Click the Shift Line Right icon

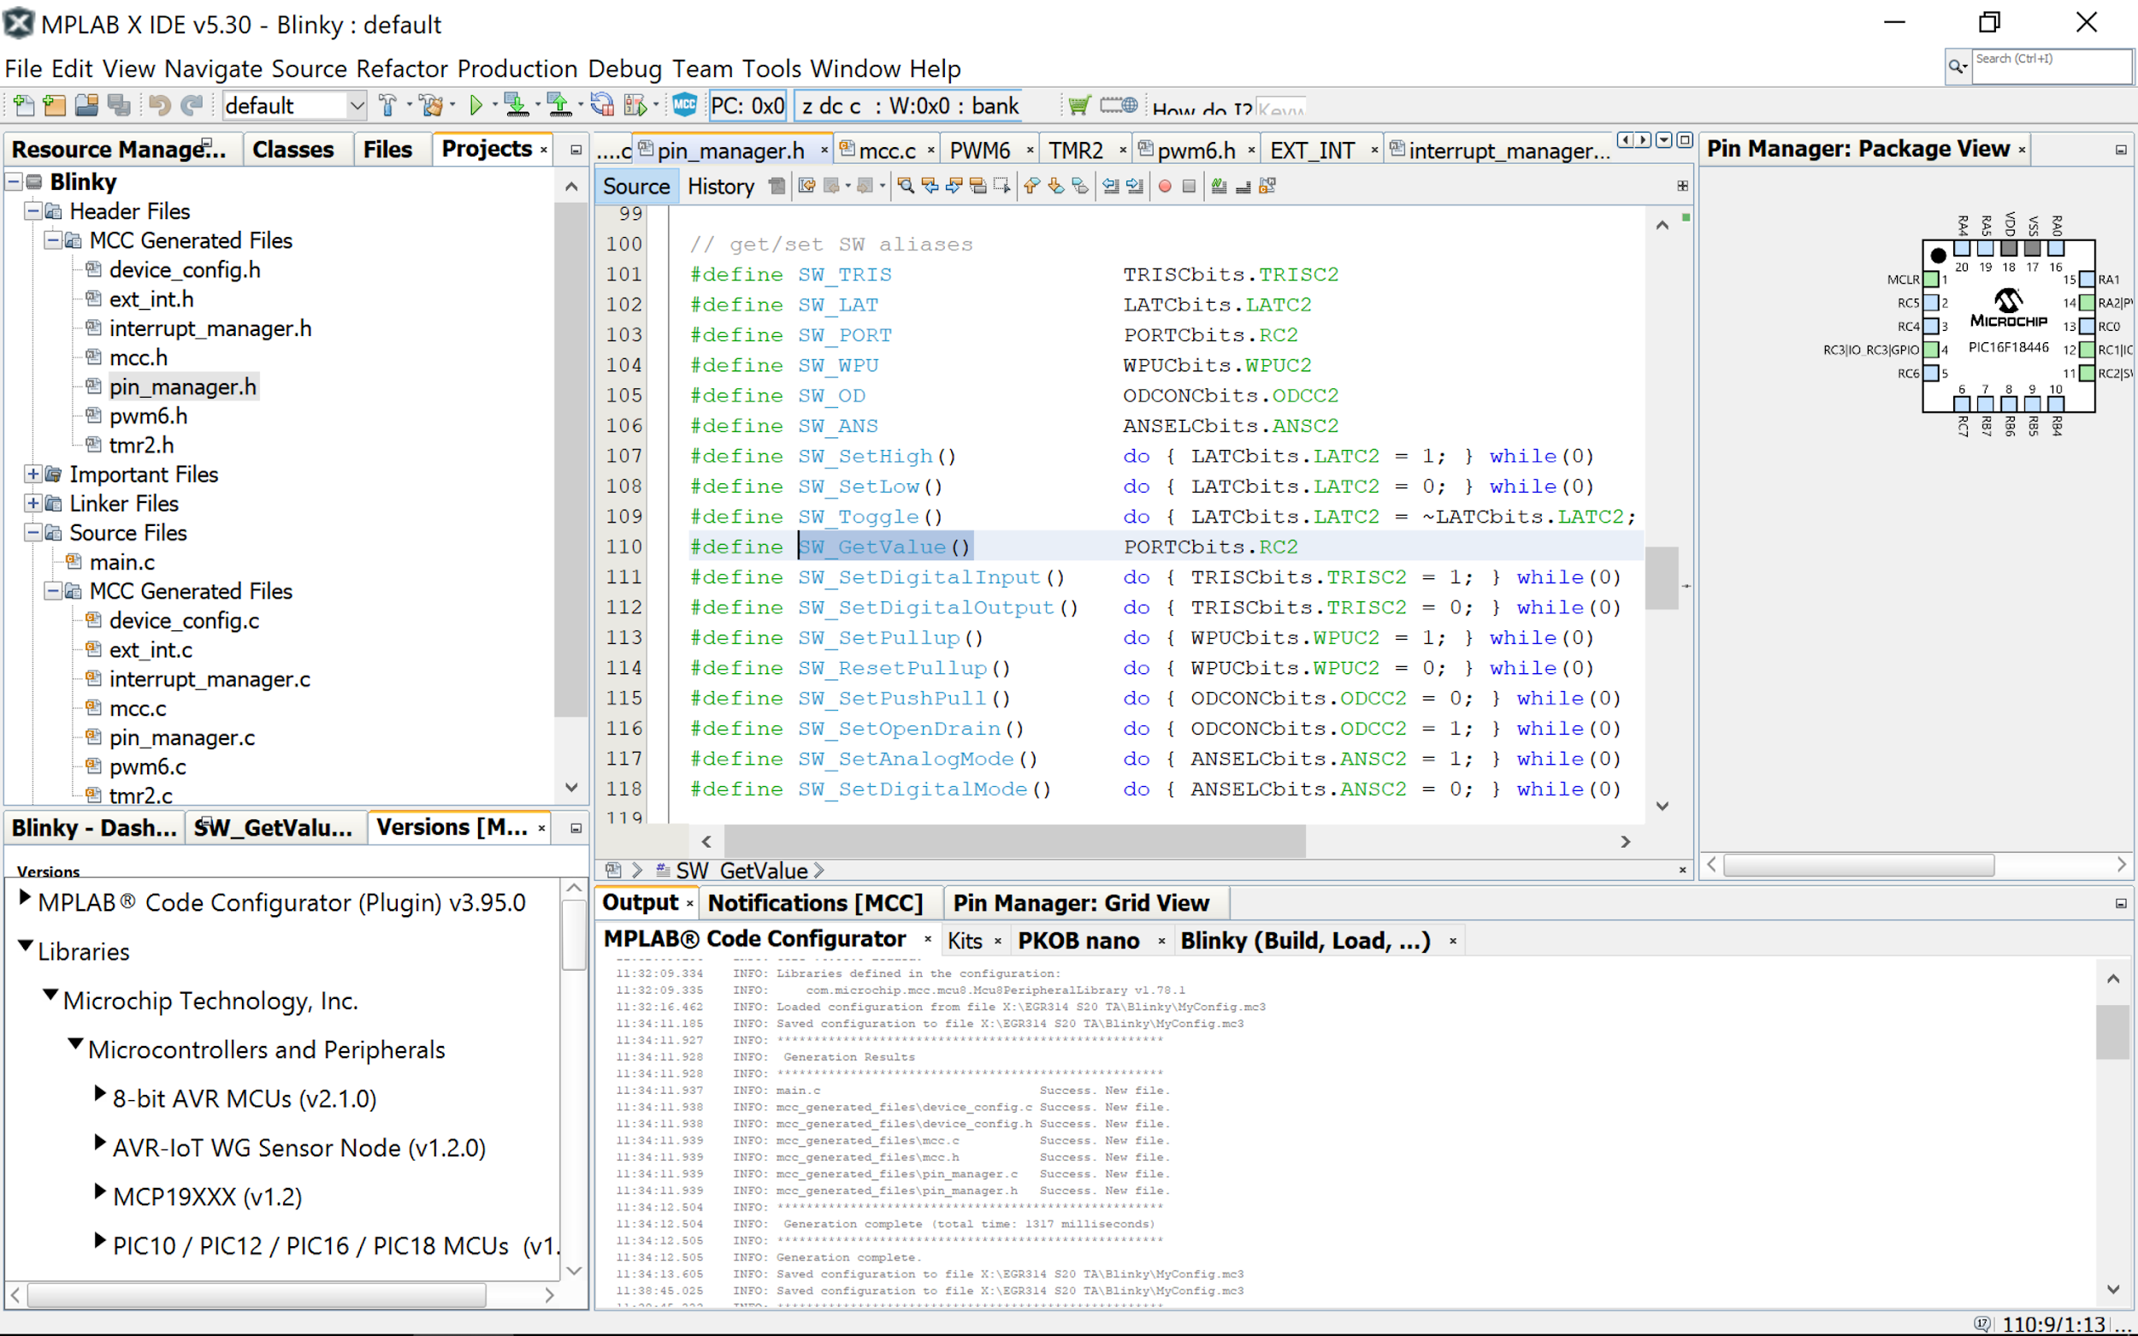point(1135,186)
